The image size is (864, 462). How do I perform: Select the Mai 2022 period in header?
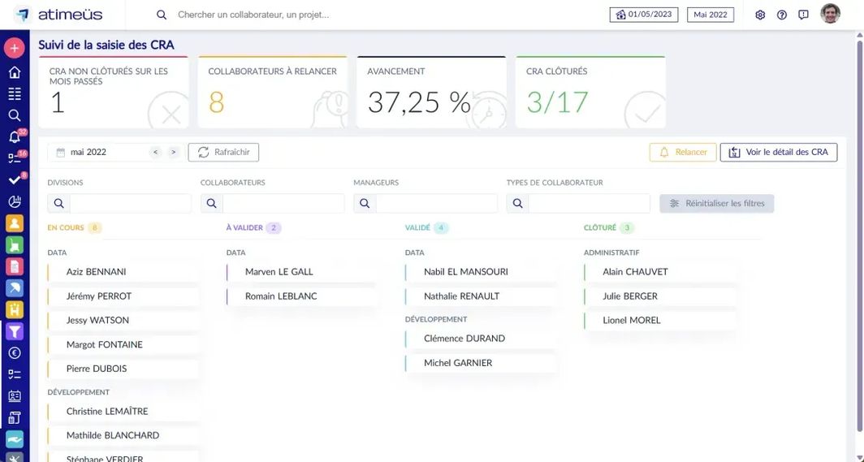pyautogui.click(x=710, y=15)
